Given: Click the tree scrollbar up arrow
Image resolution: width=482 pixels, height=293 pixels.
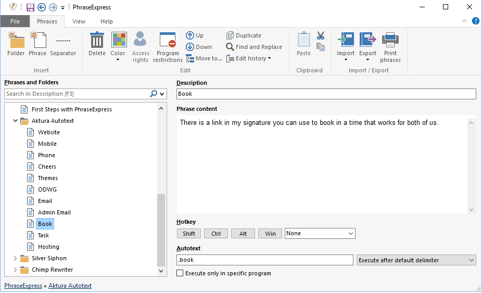Looking at the screenshot, I should pyautogui.click(x=161, y=109).
